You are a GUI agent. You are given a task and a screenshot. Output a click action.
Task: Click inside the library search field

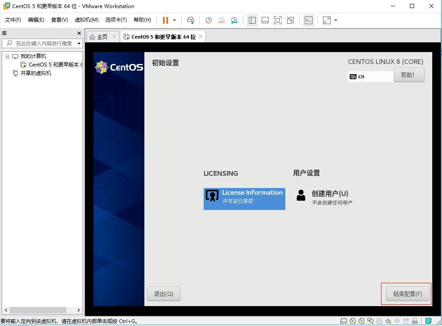[x=40, y=43]
